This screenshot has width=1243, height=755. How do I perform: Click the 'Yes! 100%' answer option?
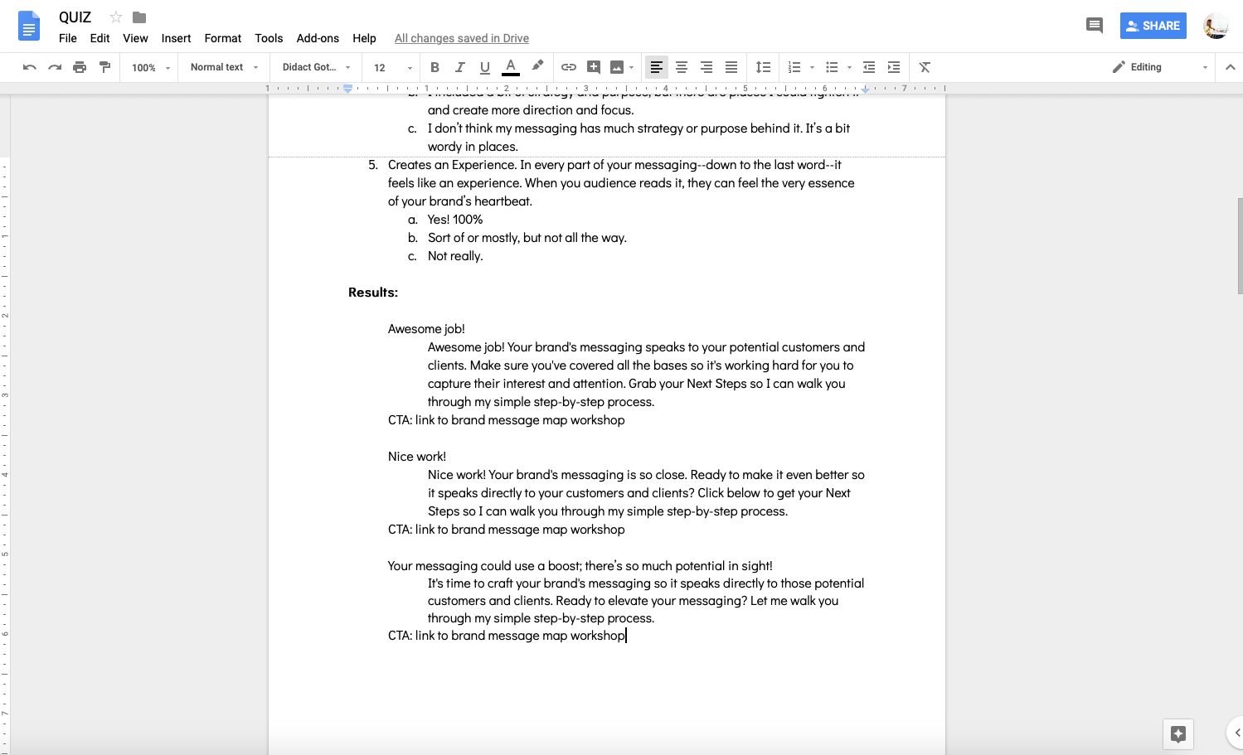coord(455,220)
